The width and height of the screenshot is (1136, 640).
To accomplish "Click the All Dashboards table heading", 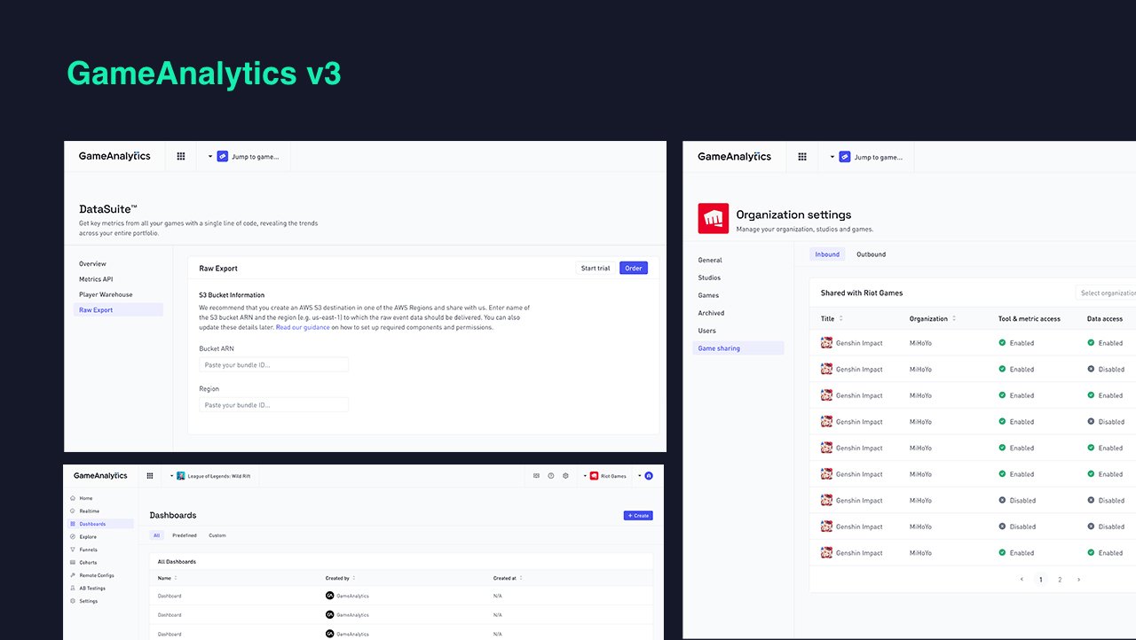I will click(177, 562).
